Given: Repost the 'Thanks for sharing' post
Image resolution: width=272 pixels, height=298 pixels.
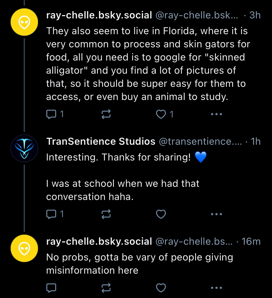Looking at the screenshot, I should [x=106, y=214].
